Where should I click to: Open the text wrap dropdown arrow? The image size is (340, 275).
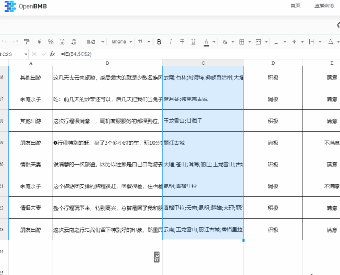(320, 42)
